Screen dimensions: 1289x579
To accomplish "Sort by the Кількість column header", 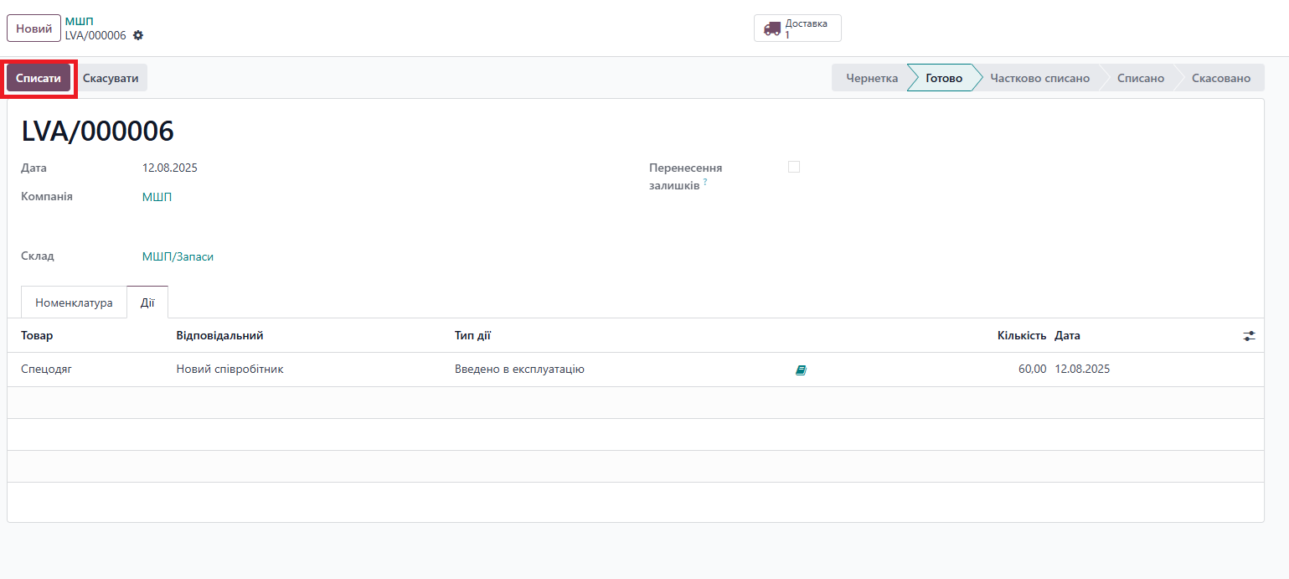I will [x=1021, y=336].
